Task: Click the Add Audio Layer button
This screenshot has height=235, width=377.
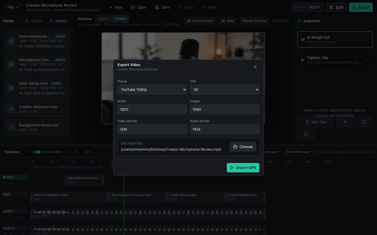Action: [x=298, y=152]
